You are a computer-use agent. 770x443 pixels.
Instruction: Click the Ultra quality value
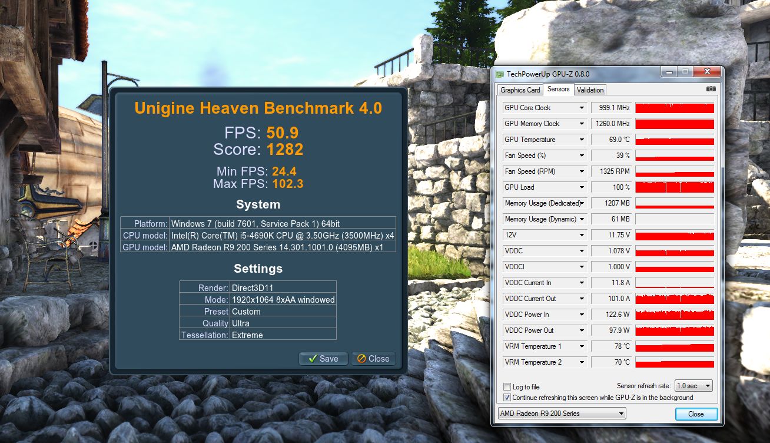241,323
